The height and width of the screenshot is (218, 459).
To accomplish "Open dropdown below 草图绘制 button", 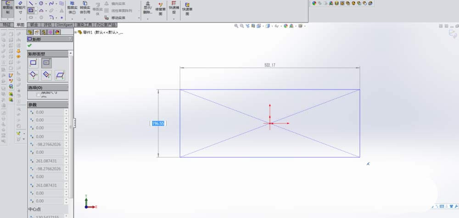I will point(7,19).
